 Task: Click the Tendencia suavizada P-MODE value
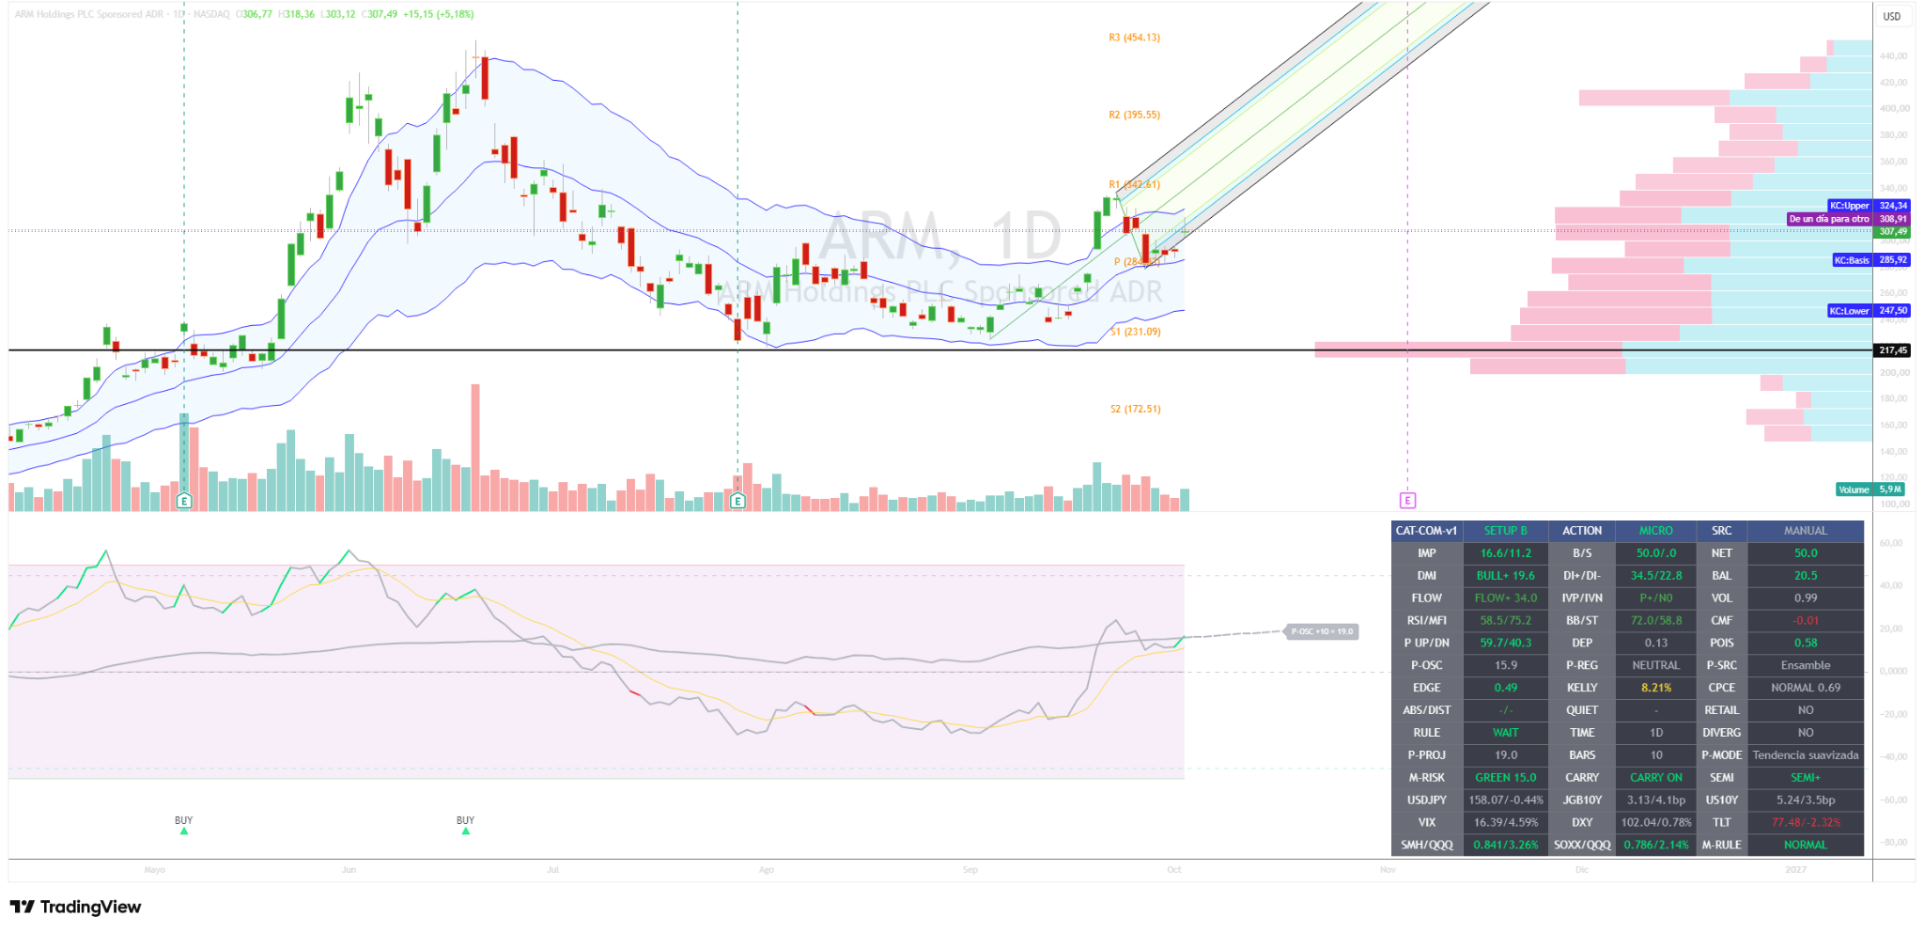point(1805,755)
